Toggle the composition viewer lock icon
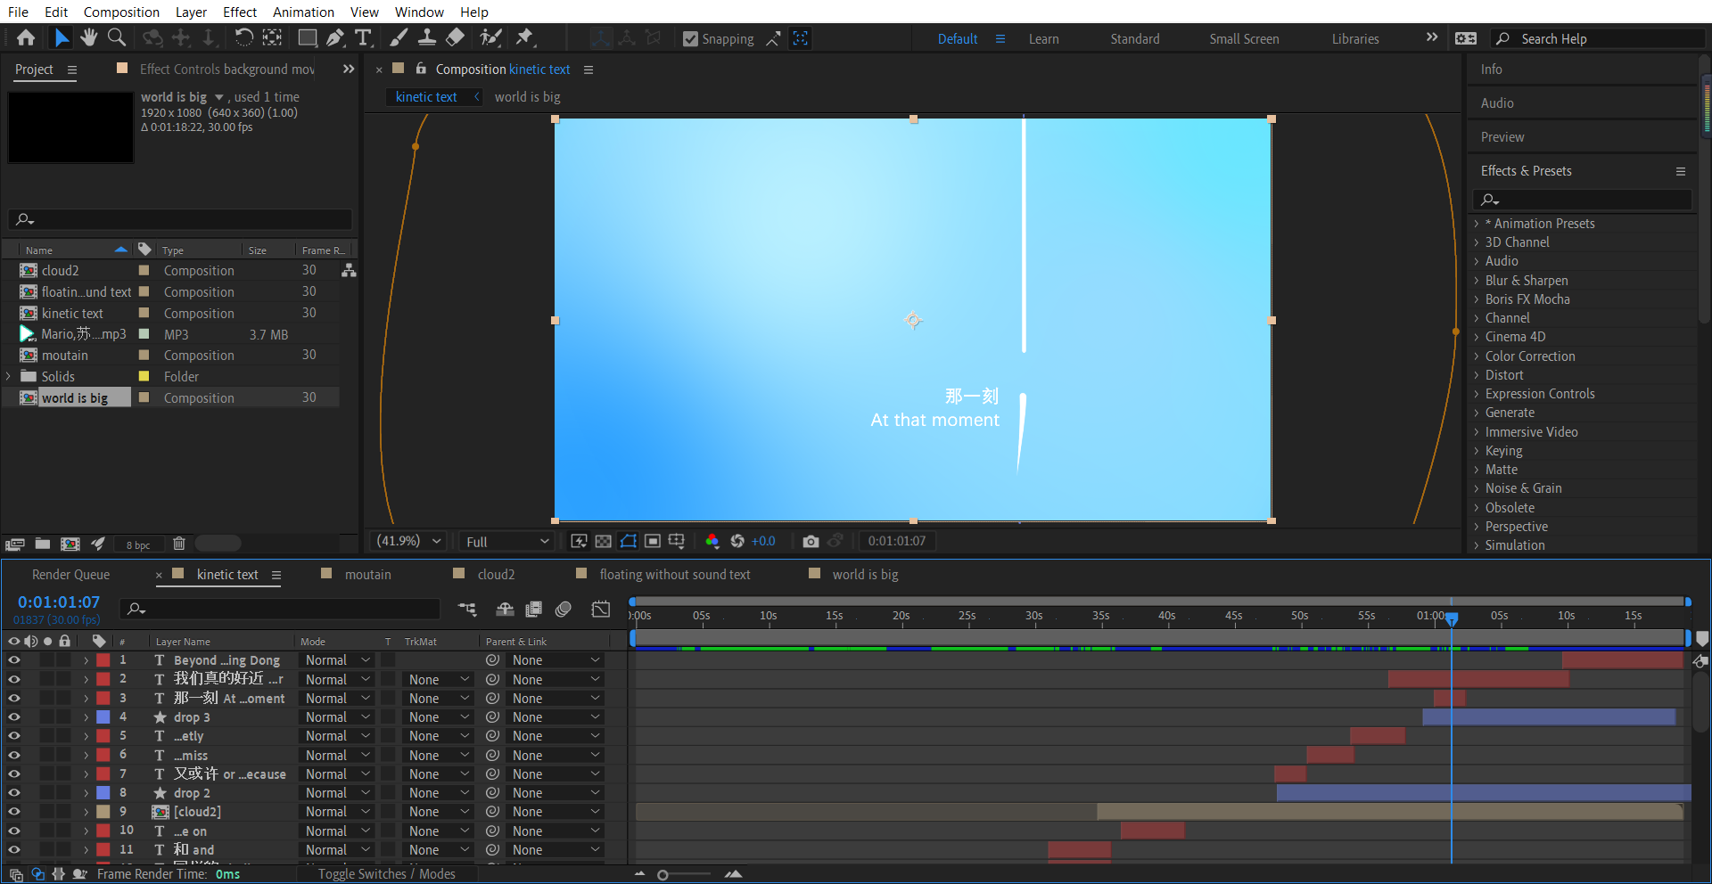 click(421, 69)
